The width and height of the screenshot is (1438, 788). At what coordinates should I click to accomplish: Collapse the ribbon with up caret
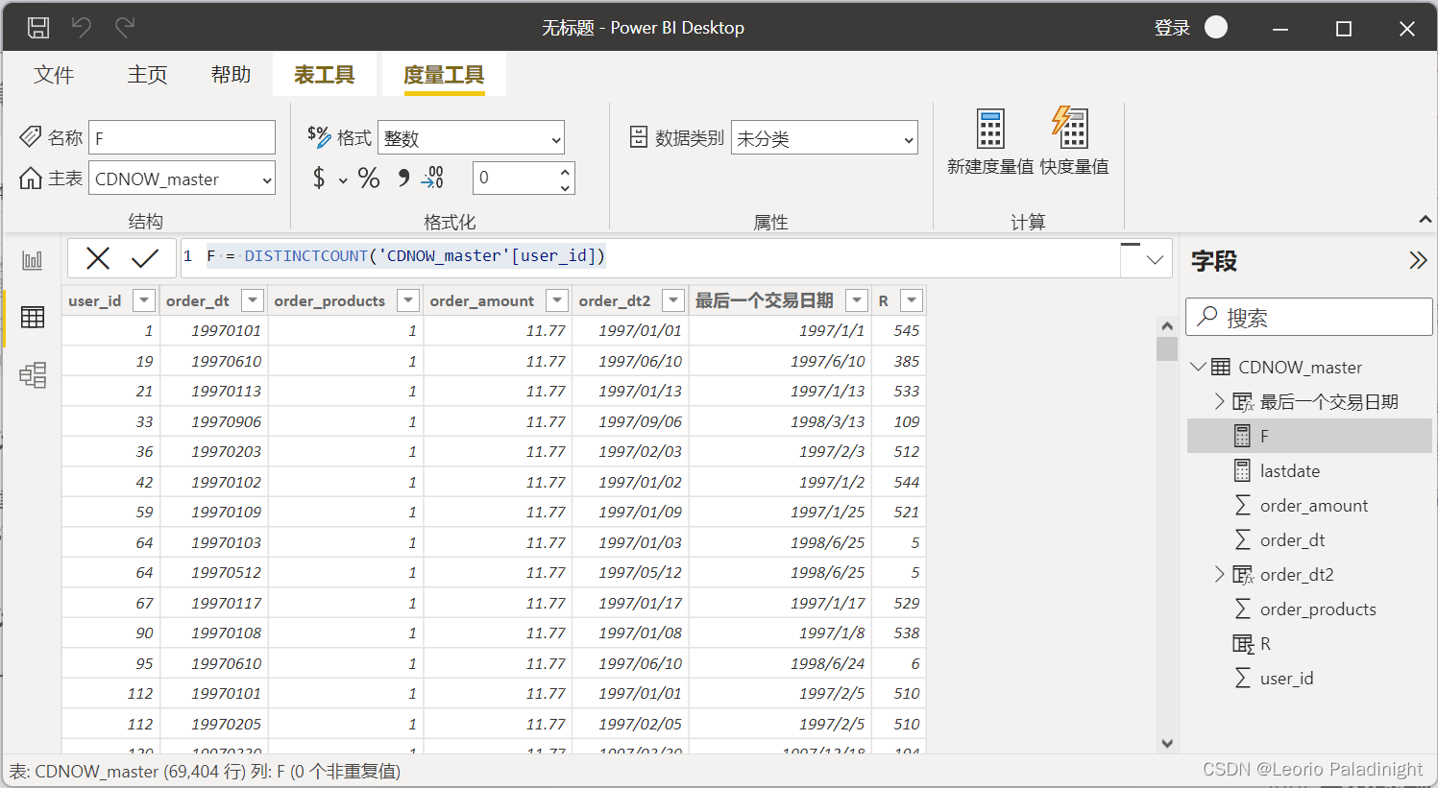click(x=1426, y=220)
